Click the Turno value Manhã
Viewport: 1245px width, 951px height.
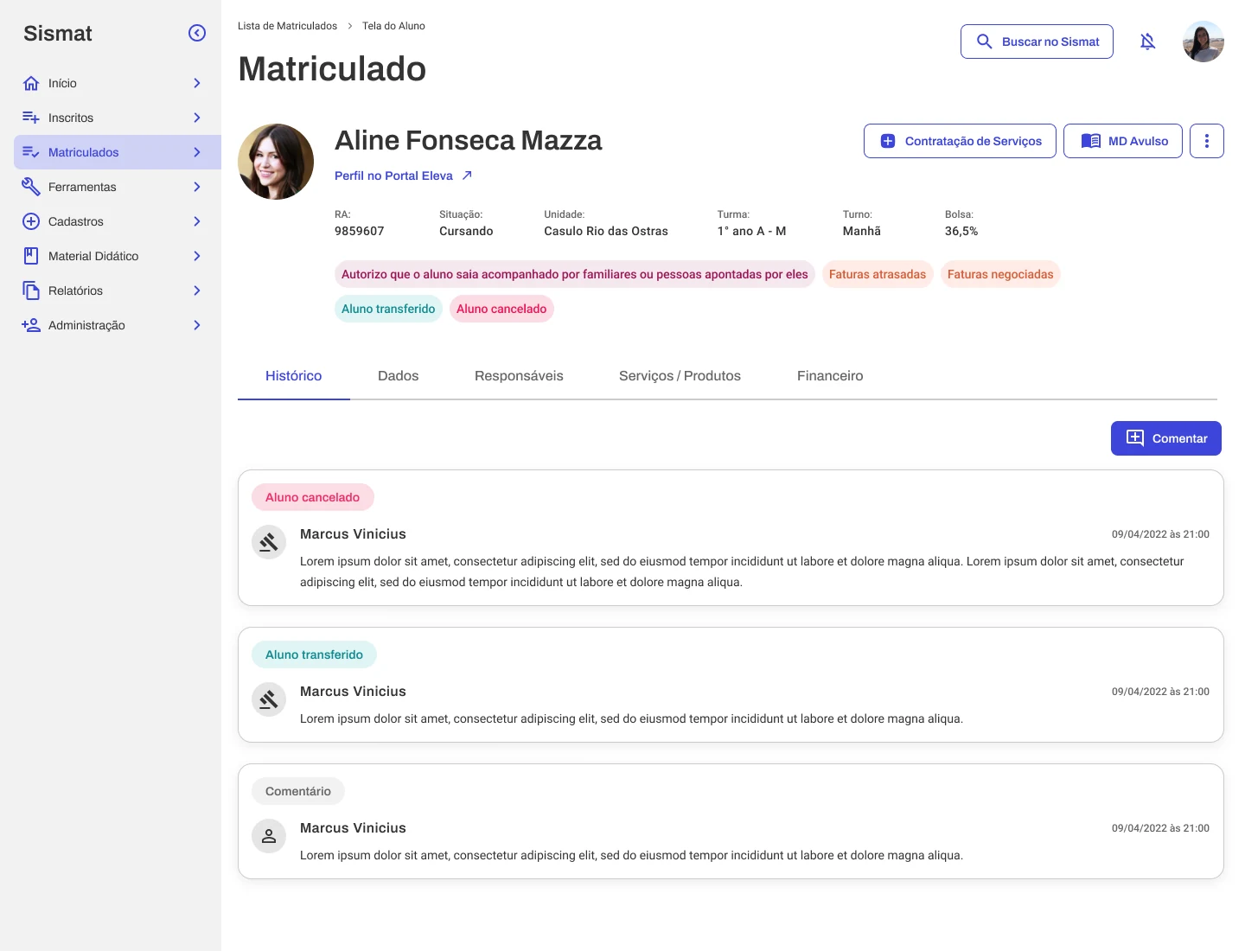[x=862, y=231]
